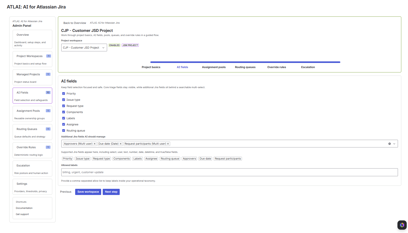Select the AI fields step
This screenshot has width=408, height=233.
[182, 67]
